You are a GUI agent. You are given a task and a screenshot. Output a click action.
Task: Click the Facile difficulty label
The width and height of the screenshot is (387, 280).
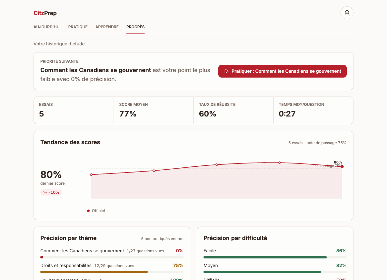210,251
